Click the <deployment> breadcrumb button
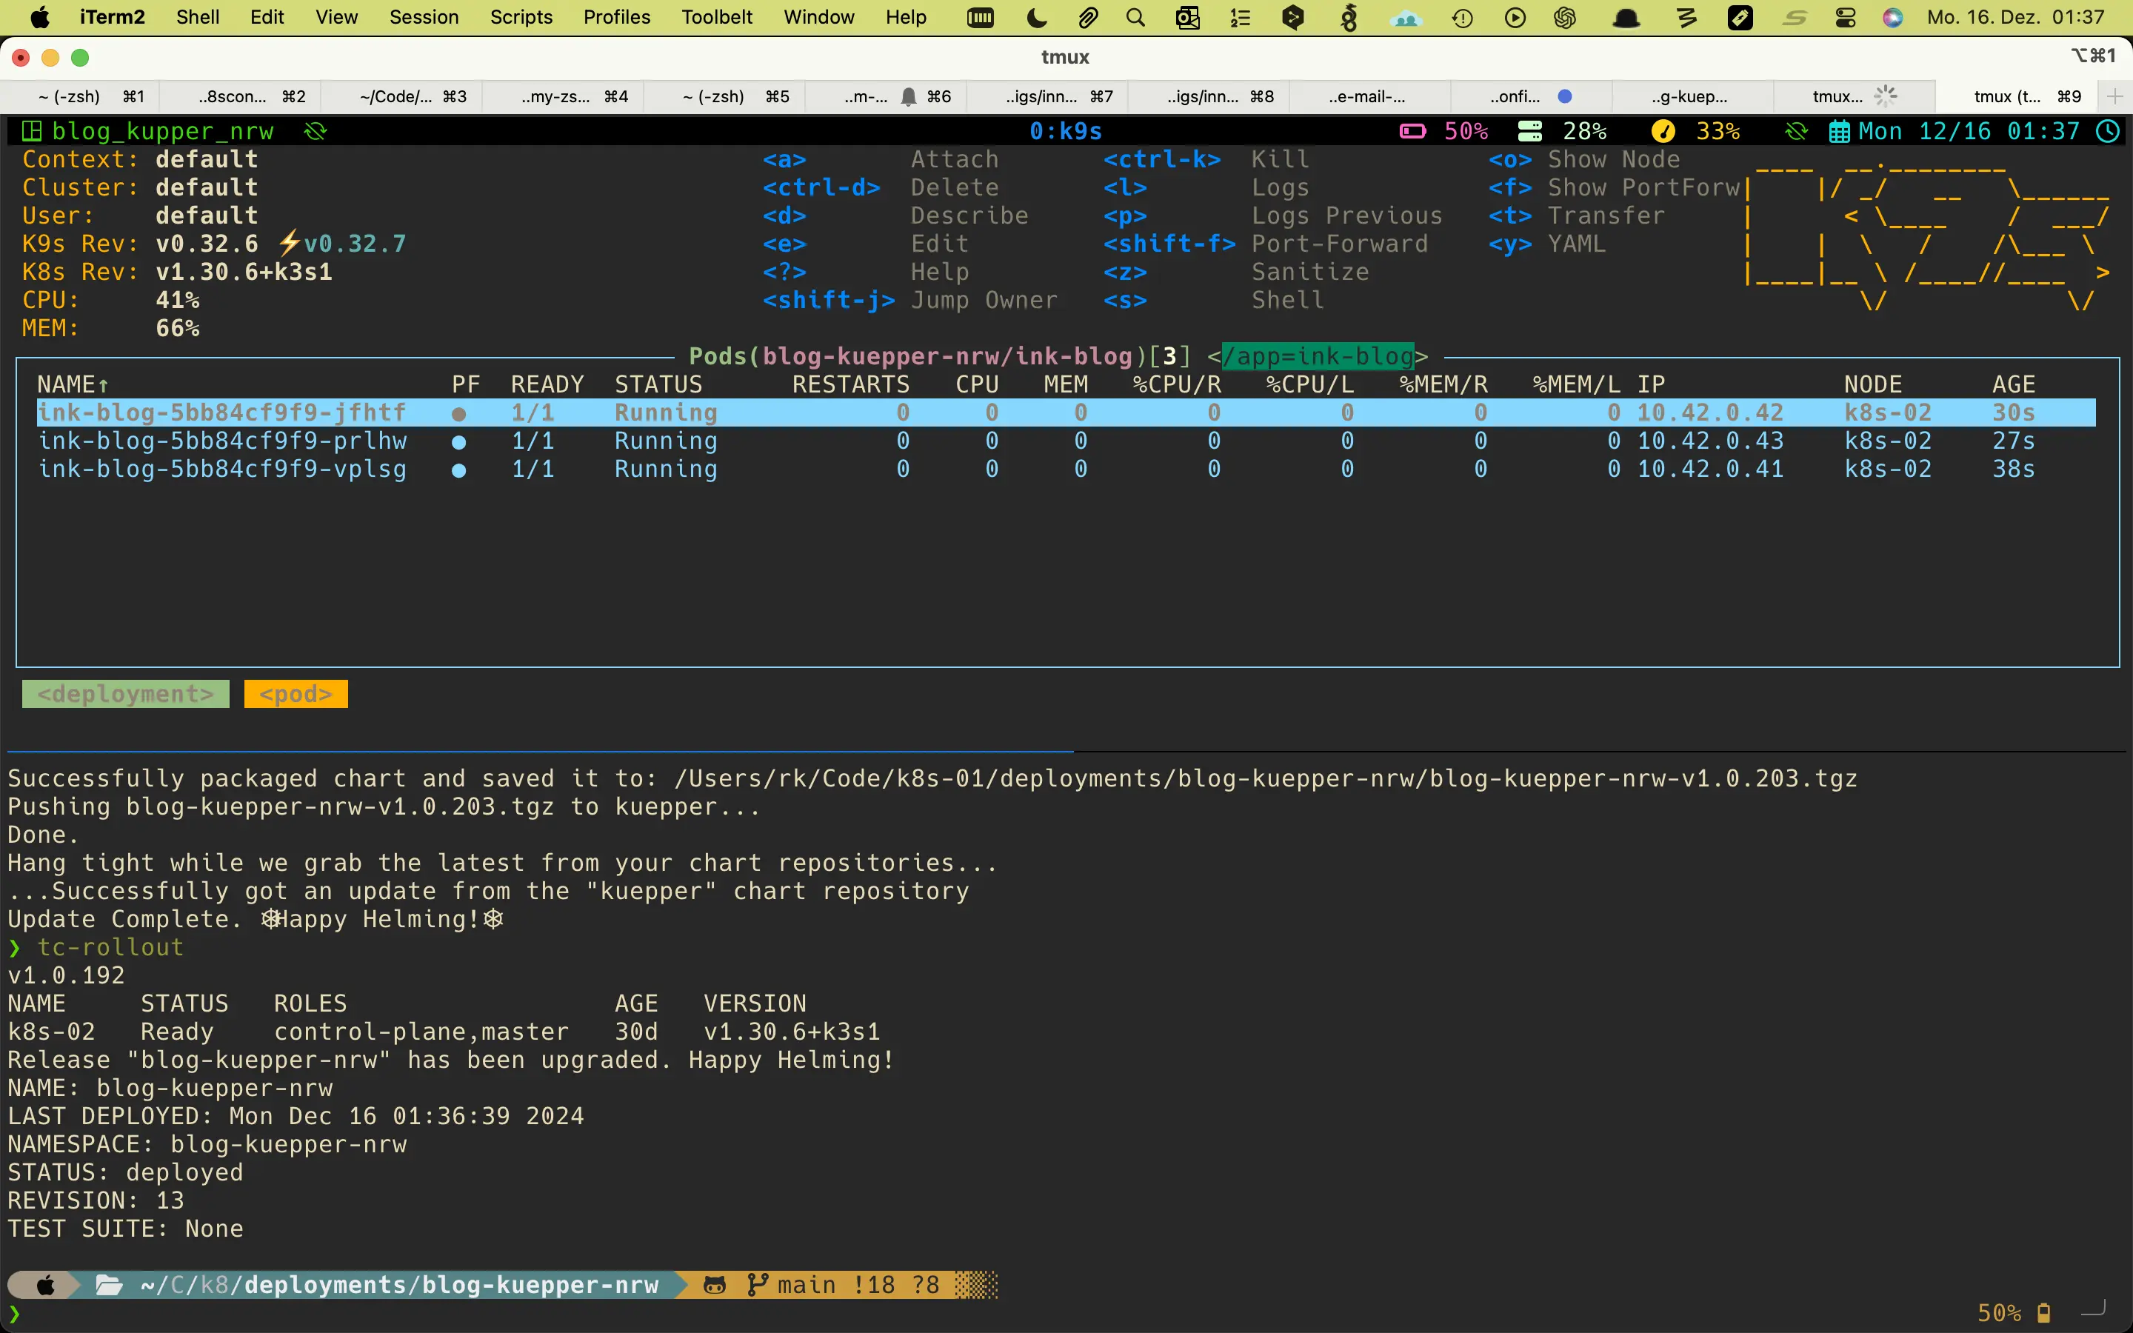Screen dimensions: 2133x1333 coord(125,693)
